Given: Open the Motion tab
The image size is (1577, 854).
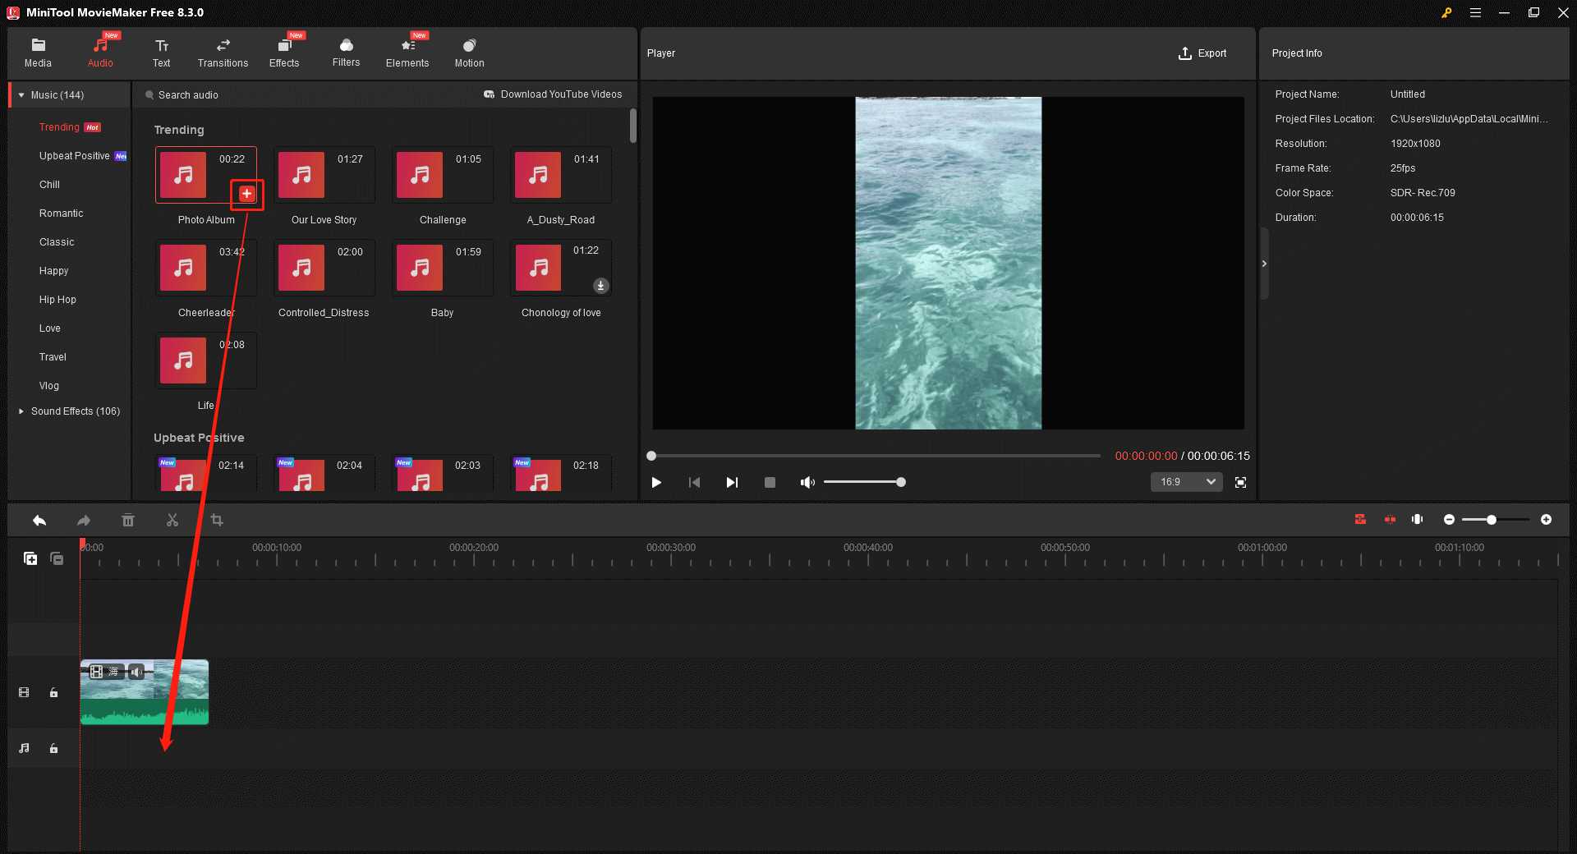Looking at the screenshot, I should 469,53.
